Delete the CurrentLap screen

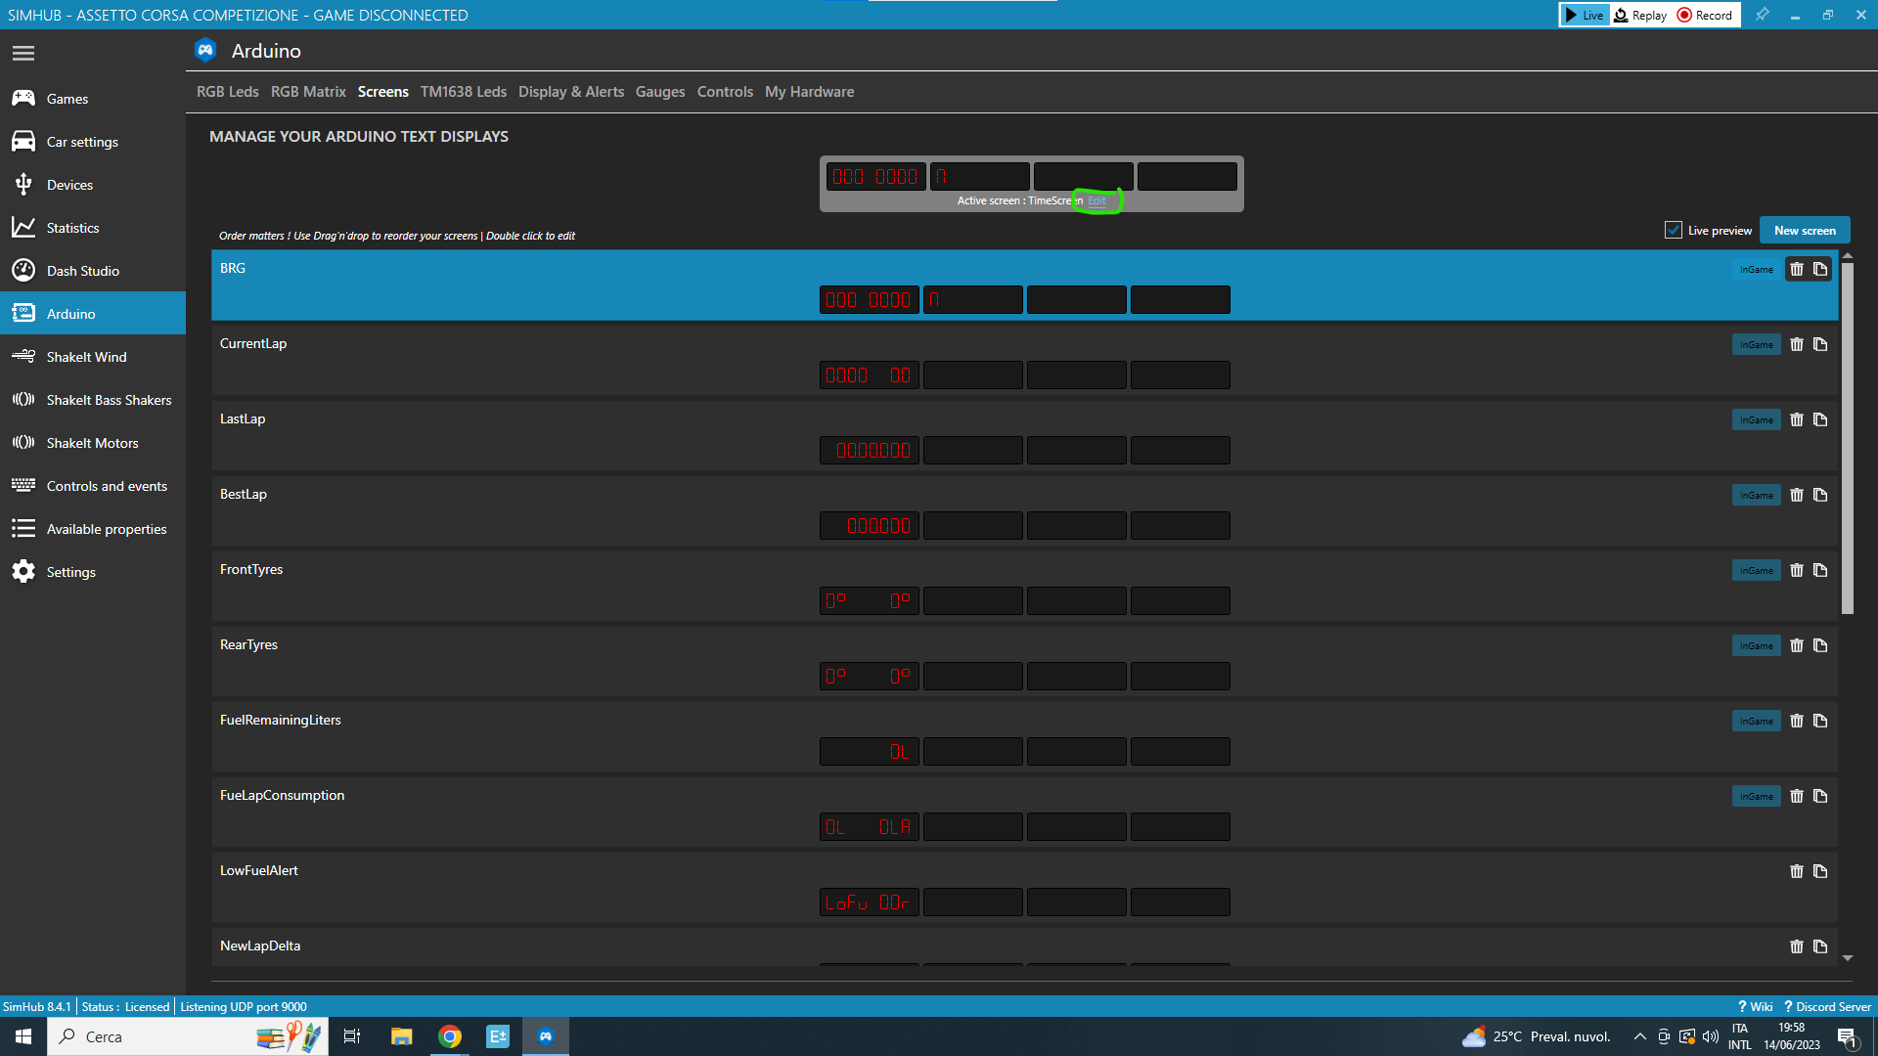(1797, 344)
